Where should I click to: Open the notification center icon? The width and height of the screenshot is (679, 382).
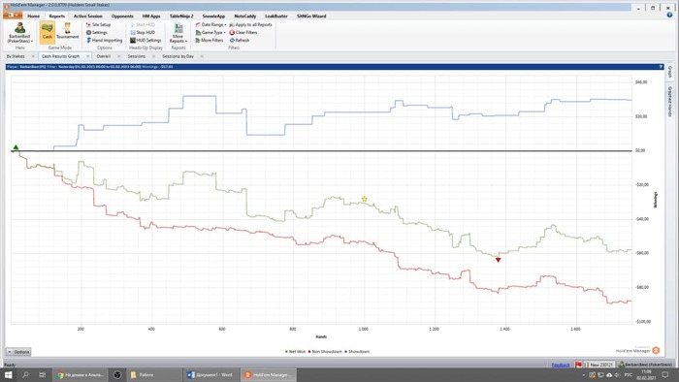[664, 374]
